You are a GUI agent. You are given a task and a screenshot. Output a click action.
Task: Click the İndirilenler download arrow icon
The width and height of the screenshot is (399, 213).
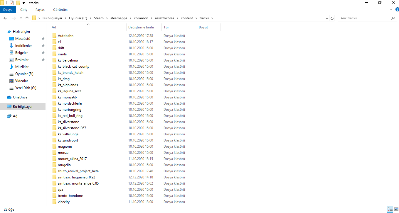pos(11,46)
